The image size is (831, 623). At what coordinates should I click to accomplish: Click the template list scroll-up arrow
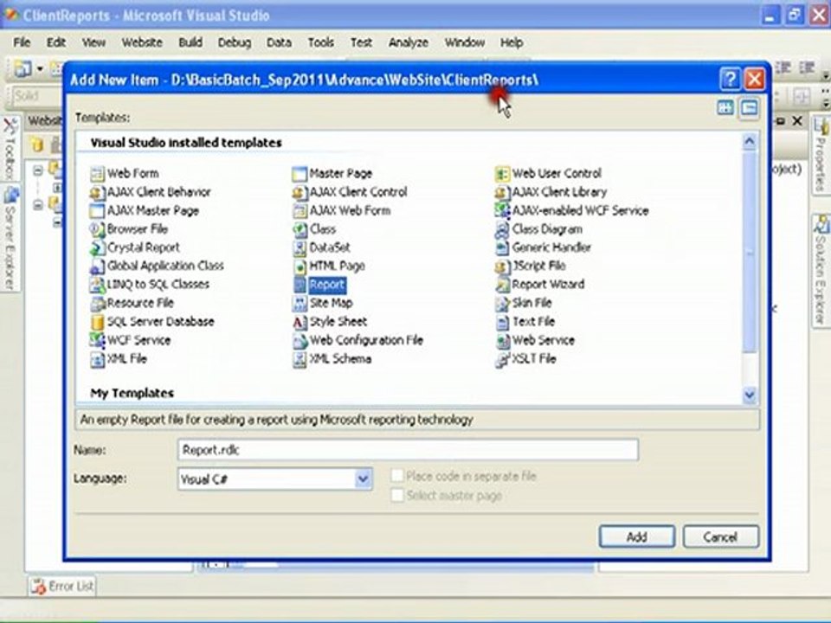pyautogui.click(x=750, y=141)
